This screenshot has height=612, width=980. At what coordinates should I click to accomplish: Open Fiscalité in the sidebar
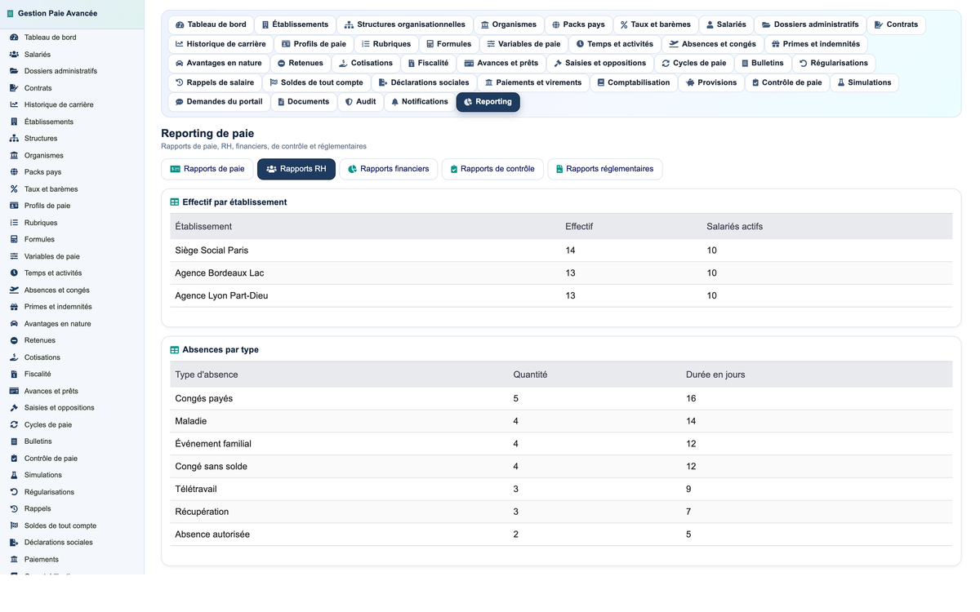pos(72,374)
